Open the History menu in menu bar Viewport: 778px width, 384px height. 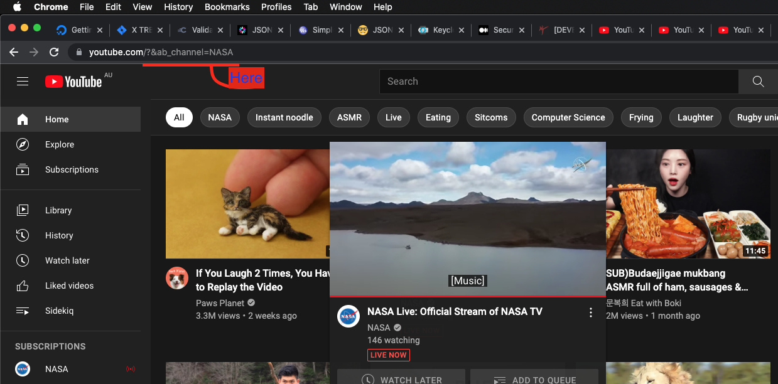(178, 7)
